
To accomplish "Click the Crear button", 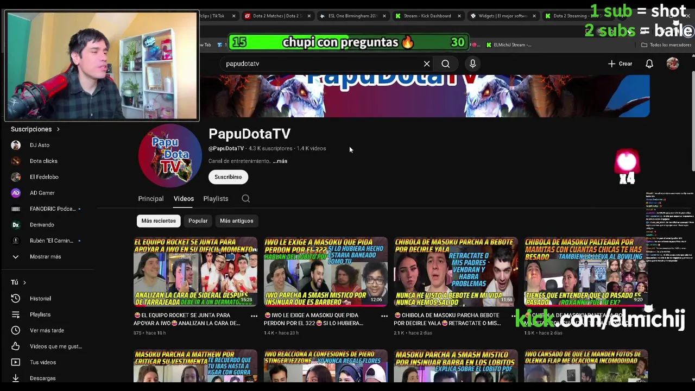I will click(x=620, y=64).
